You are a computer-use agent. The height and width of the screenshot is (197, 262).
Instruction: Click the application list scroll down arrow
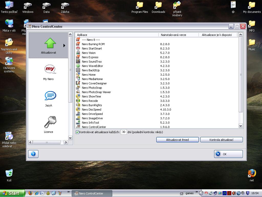[x=241, y=126]
